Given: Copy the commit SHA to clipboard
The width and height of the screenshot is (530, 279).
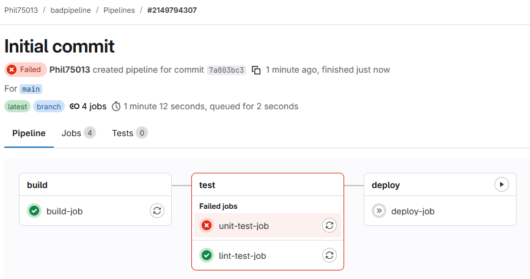Looking at the screenshot, I should 256,70.
